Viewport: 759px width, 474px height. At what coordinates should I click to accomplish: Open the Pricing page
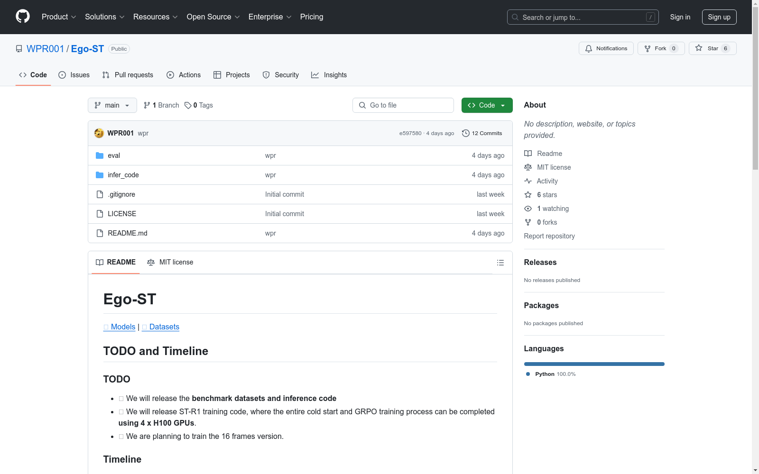(312, 17)
